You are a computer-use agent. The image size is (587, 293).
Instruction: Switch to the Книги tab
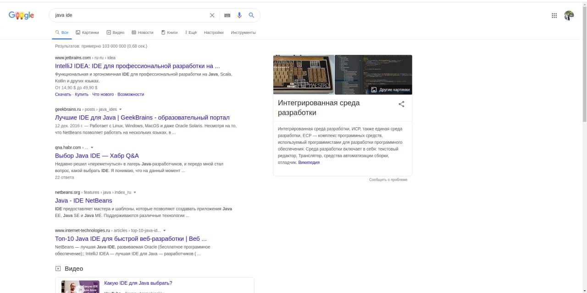[x=169, y=33]
